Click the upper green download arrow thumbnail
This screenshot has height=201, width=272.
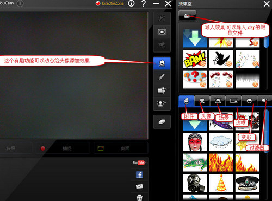point(195,38)
